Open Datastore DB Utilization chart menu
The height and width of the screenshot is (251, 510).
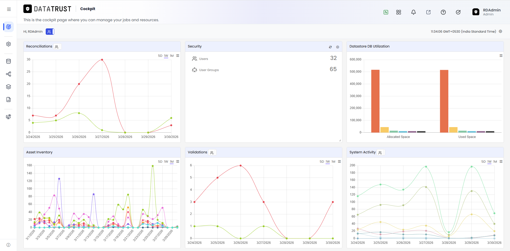(x=501, y=56)
